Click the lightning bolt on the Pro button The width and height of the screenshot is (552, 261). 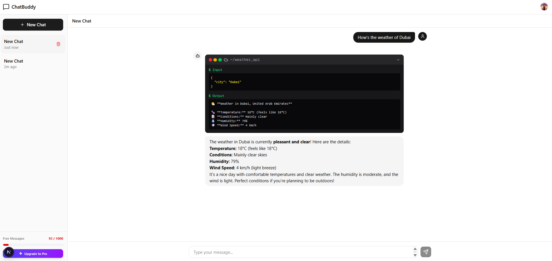(21, 254)
